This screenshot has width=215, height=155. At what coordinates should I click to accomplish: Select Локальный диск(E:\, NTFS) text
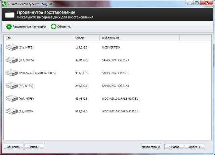[37, 73]
